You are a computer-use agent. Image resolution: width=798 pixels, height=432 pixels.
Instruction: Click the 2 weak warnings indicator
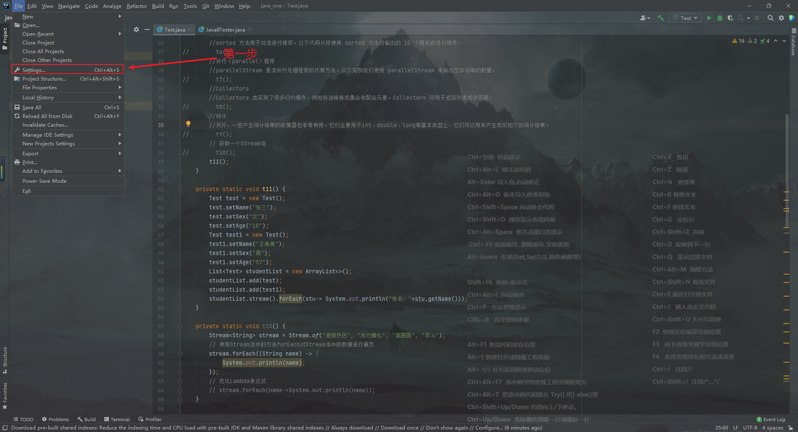tap(752, 41)
